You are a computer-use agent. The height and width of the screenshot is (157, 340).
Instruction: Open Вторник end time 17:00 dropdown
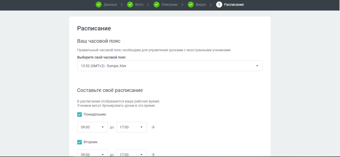[x=131, y=153]
